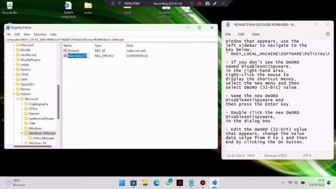Expand the Cryptography key

pyautogui.click(x=22, y=104)
